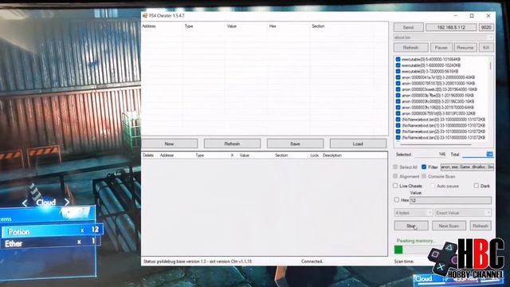Select Potion x12 in the game menu
This screenshot has width=510, height=287.
click(x=52, y=231)
